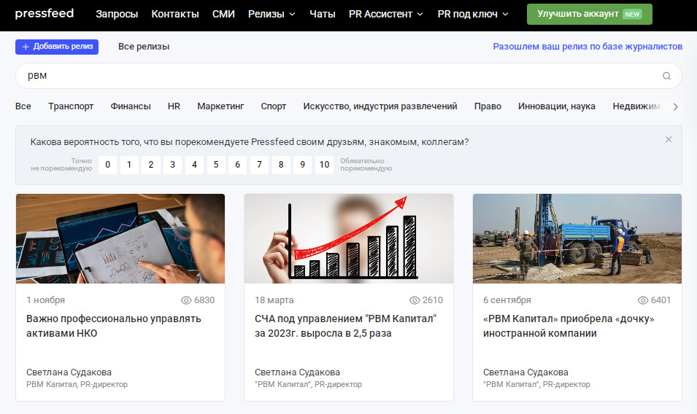Open the Чаты menu item
The width and height of the screenshot is (697, 414).
click(x=323, y=14)
